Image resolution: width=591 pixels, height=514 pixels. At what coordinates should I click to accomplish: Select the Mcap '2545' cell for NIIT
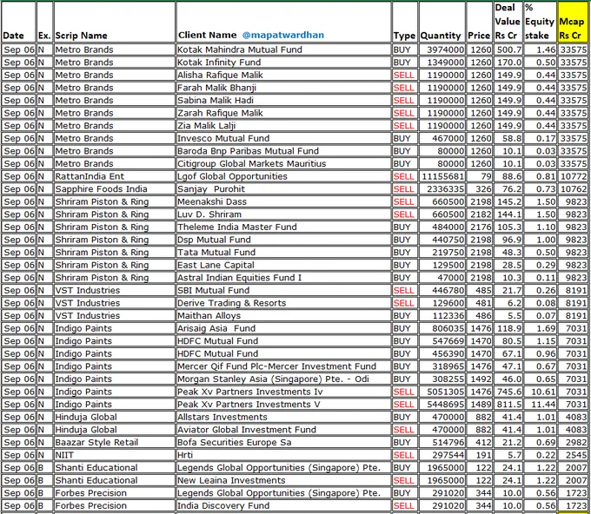pos(573,455)
